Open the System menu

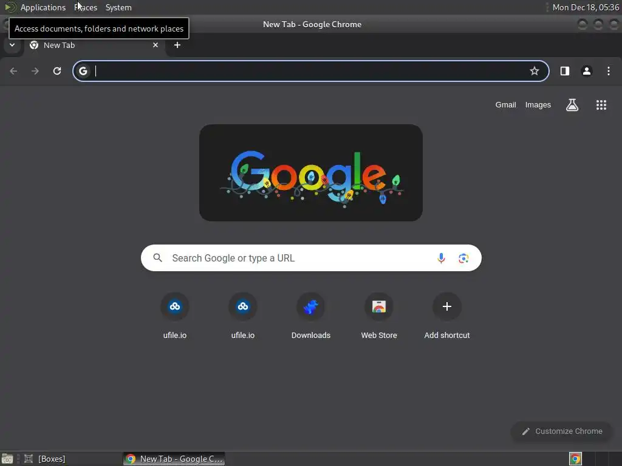(x=118, y=7)
